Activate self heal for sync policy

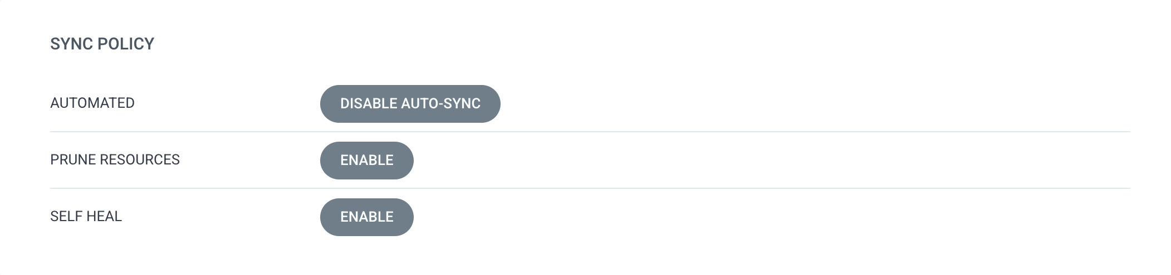[x=366, y=217]
